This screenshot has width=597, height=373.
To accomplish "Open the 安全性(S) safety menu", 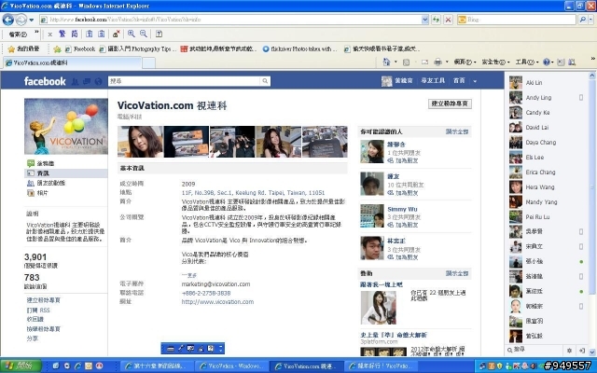I will pyautogui.click(x=495, y=62).
